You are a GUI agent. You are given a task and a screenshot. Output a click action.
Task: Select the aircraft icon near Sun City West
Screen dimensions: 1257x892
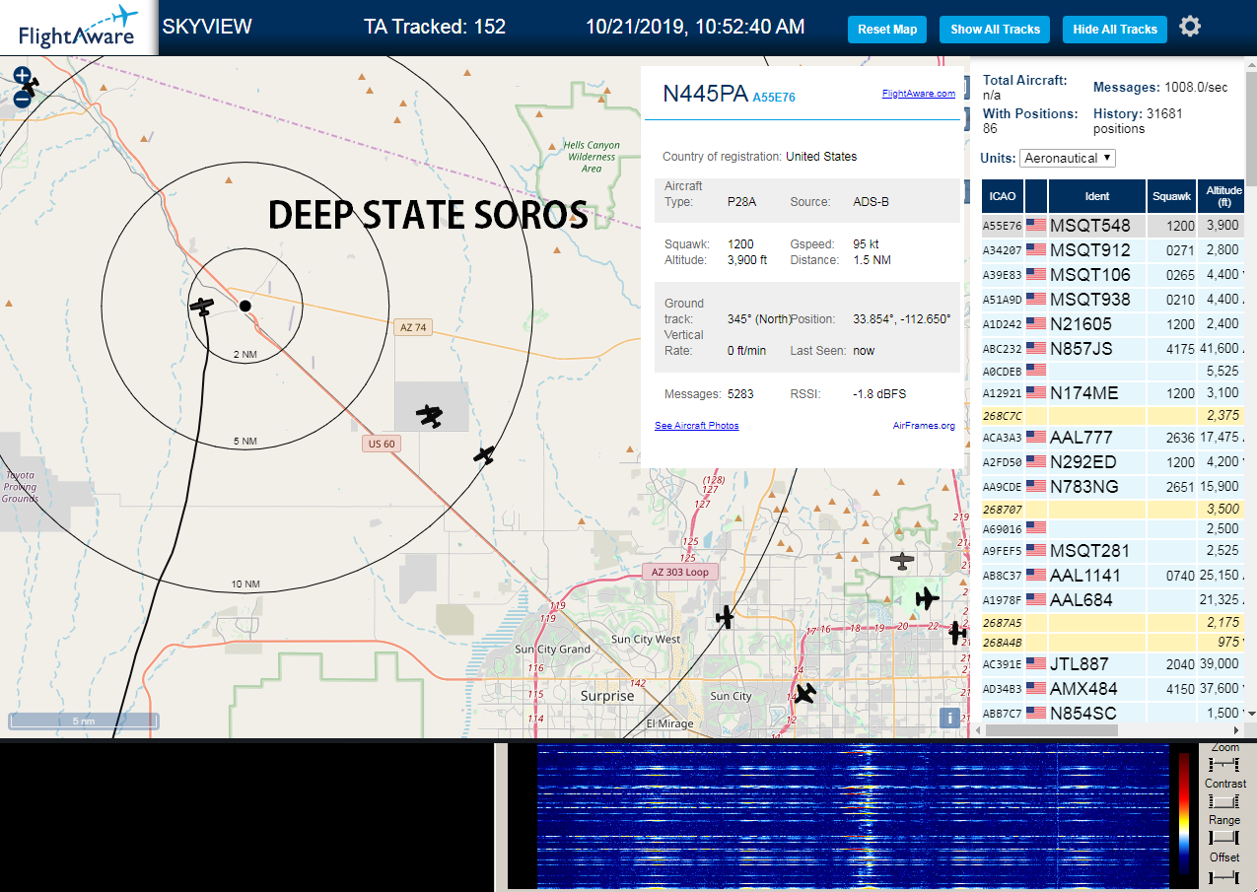point(725,617)
